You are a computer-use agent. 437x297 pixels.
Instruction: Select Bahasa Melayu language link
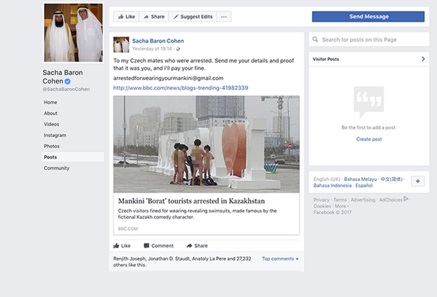(x=360, y=179)
